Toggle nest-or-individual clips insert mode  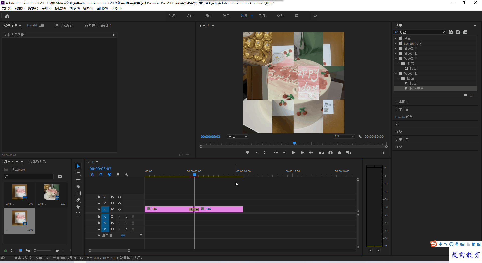[92, 174]
